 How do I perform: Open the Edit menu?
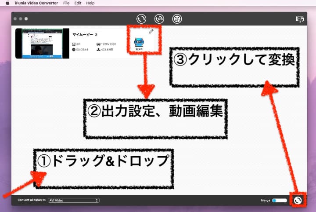coord(78,3)
